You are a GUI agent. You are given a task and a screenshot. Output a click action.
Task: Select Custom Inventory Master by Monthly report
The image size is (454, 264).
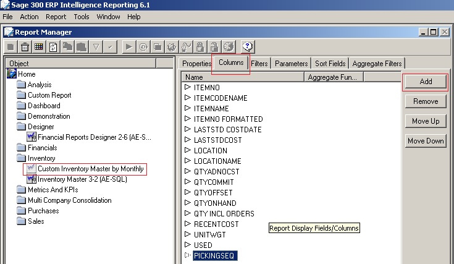click(x=91, y=169)
